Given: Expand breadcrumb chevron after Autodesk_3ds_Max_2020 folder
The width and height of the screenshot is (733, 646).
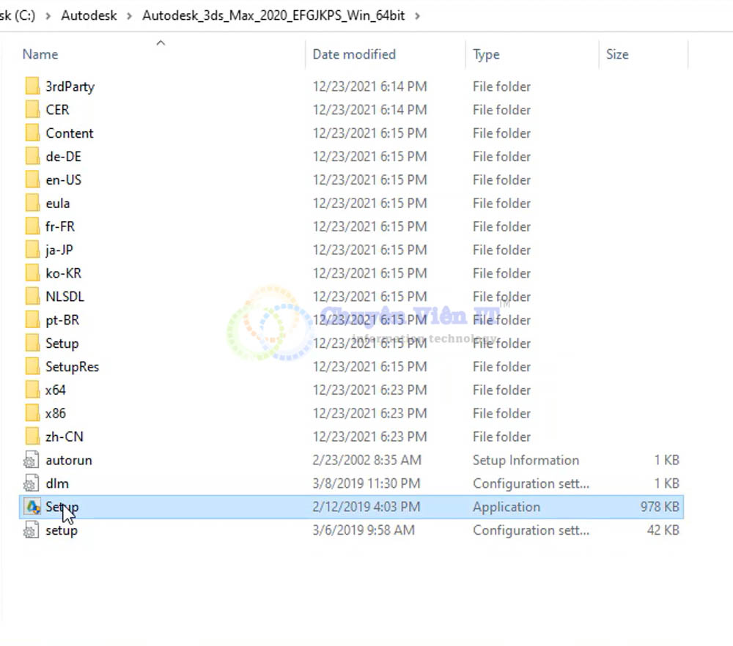Looking at the screenshot, I should pos(418,15).
